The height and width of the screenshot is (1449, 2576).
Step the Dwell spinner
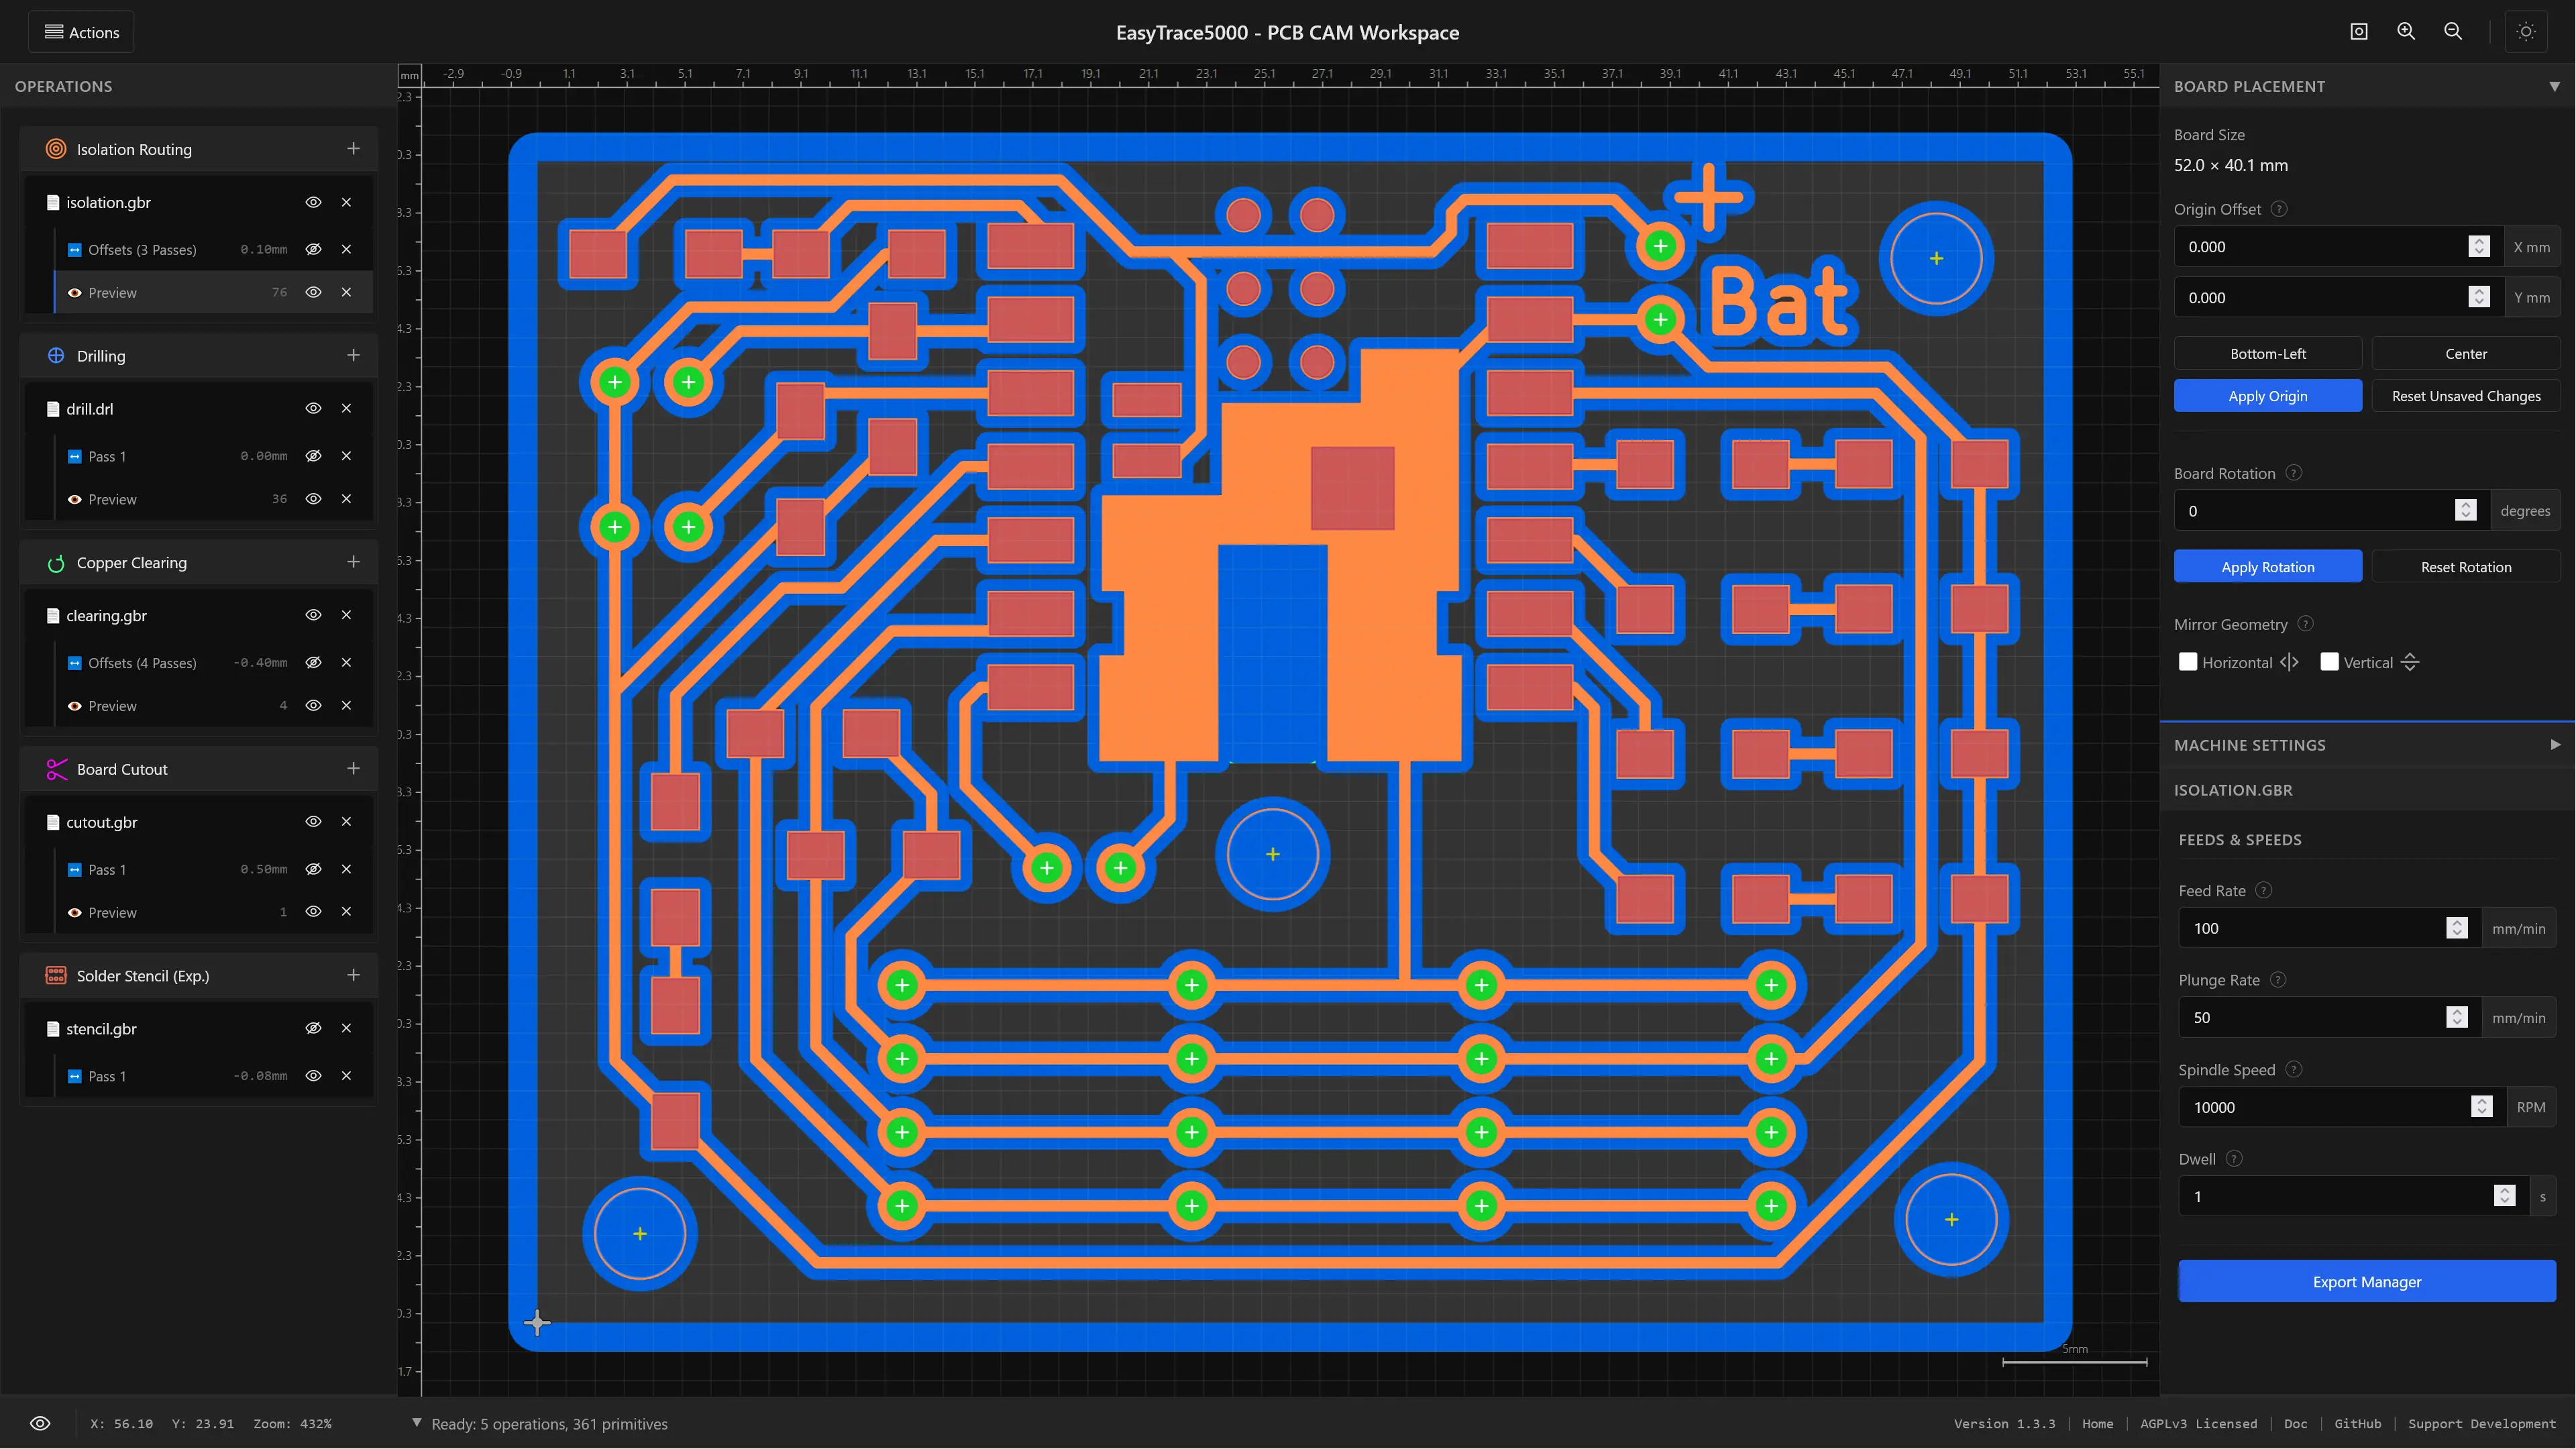[x=2504, y=1196]
